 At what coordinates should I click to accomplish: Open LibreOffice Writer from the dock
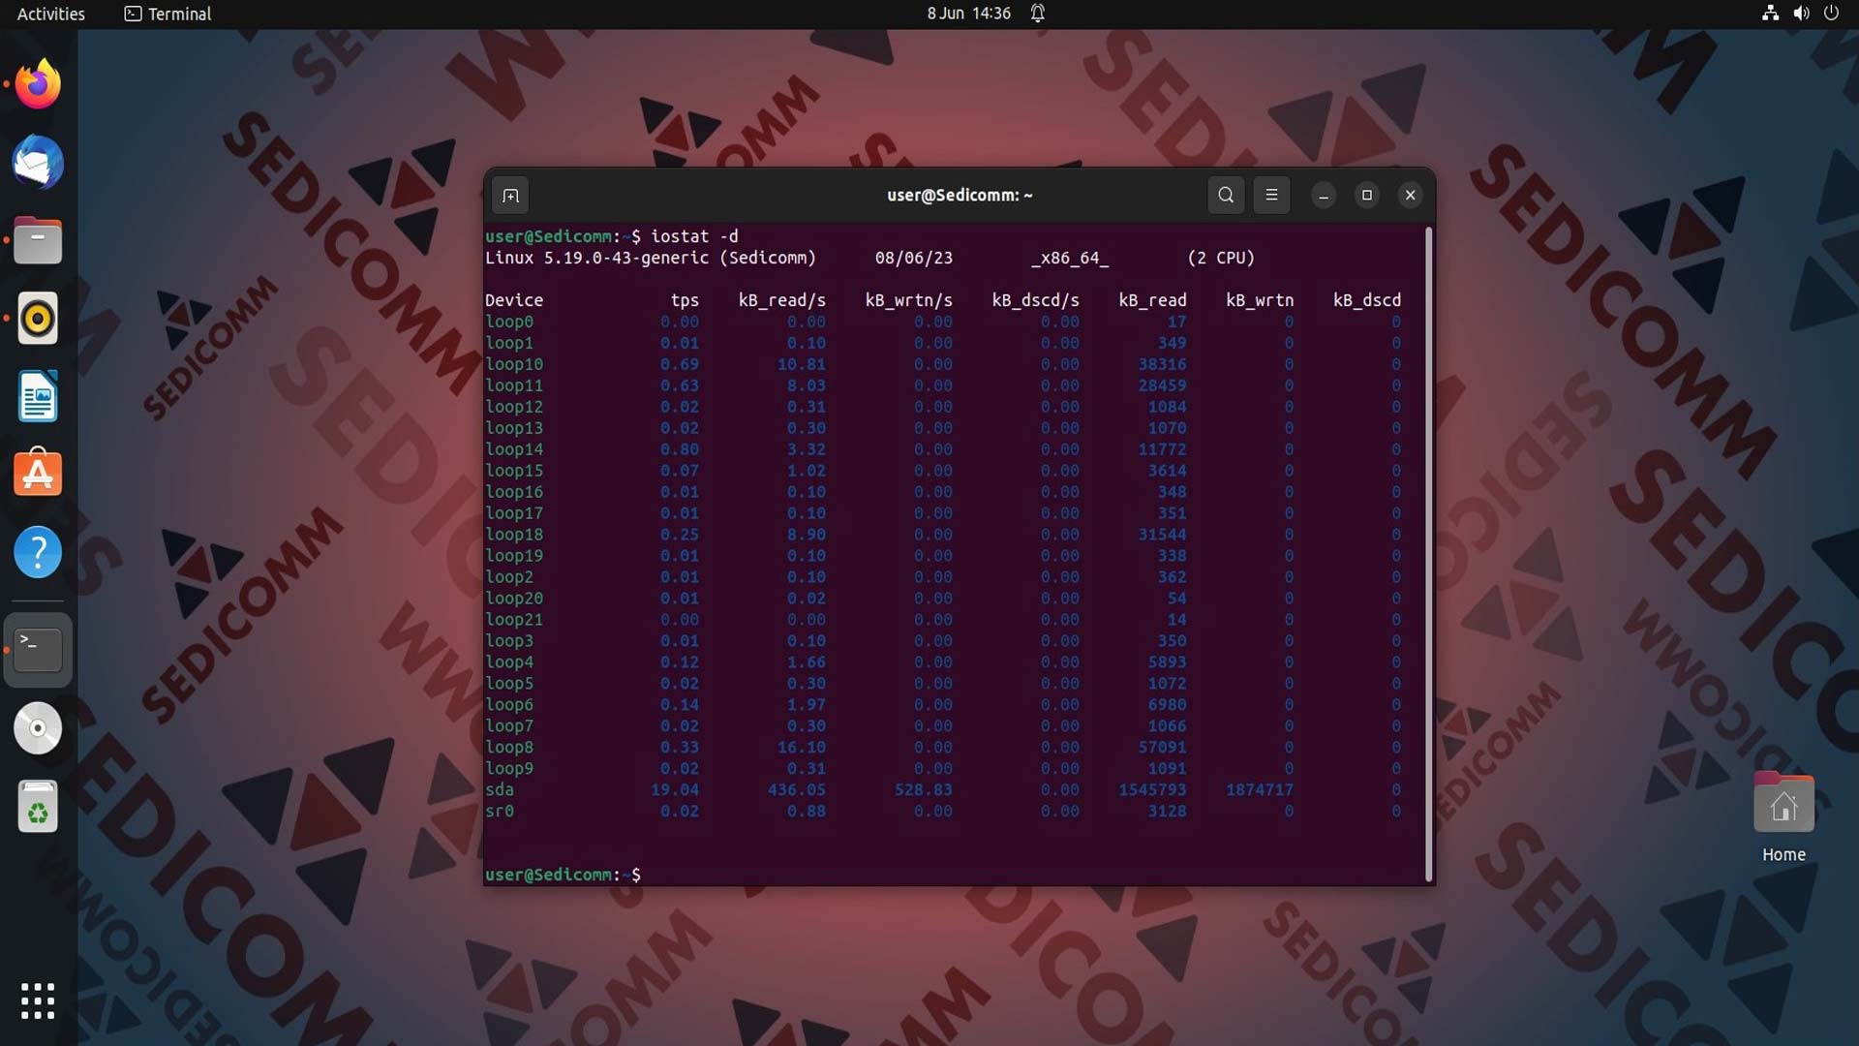coord(38,396)
